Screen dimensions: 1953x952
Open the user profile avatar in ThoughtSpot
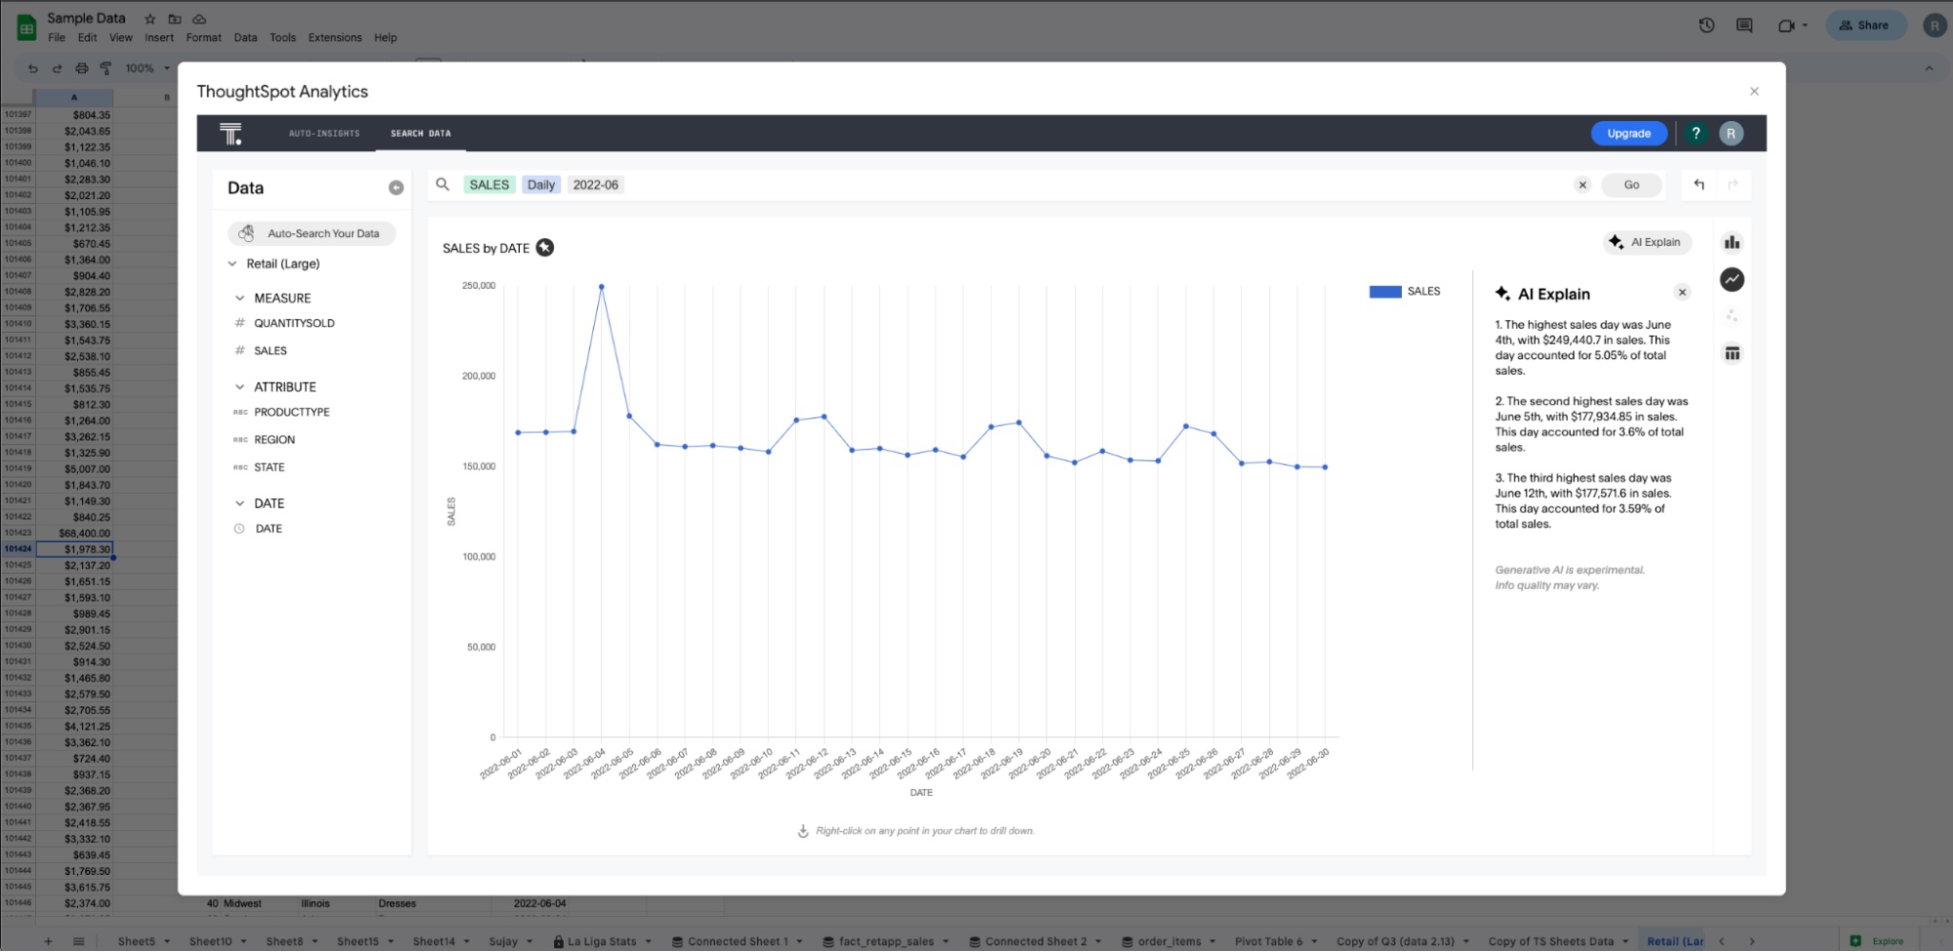(1731, 134)
